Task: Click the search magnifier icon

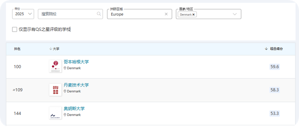Action: [x=99, y=14]
